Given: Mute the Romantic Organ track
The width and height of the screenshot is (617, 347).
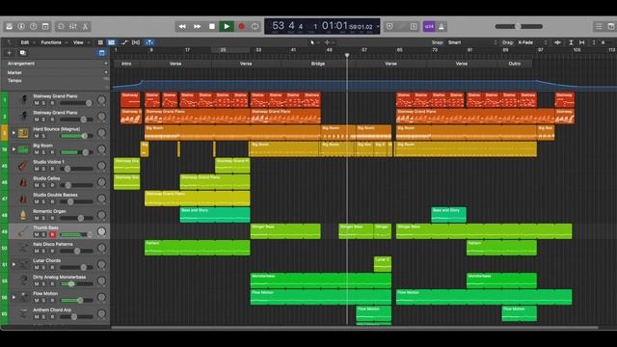Looking at the screenshot, I should pyautogui.click(x=37, y=218).
